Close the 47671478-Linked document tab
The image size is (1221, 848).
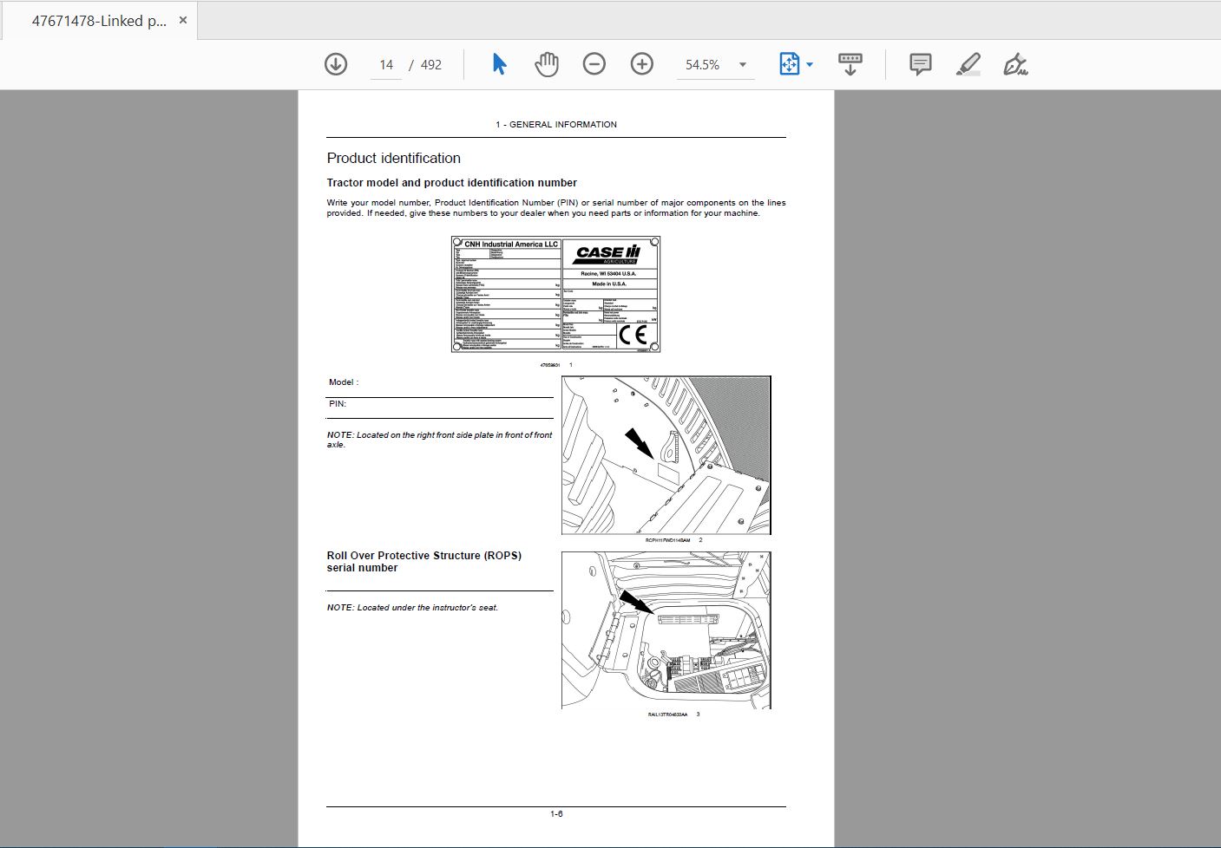(x=182, y=20)
